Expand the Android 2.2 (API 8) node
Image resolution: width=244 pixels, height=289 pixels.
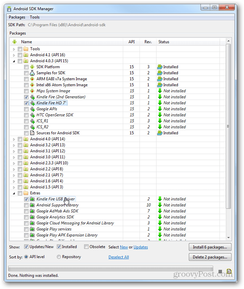tap(14, 170)
